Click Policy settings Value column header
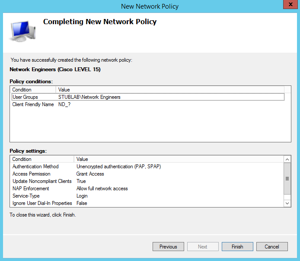This screenshot has width=300, height=261. click(179, 159)
